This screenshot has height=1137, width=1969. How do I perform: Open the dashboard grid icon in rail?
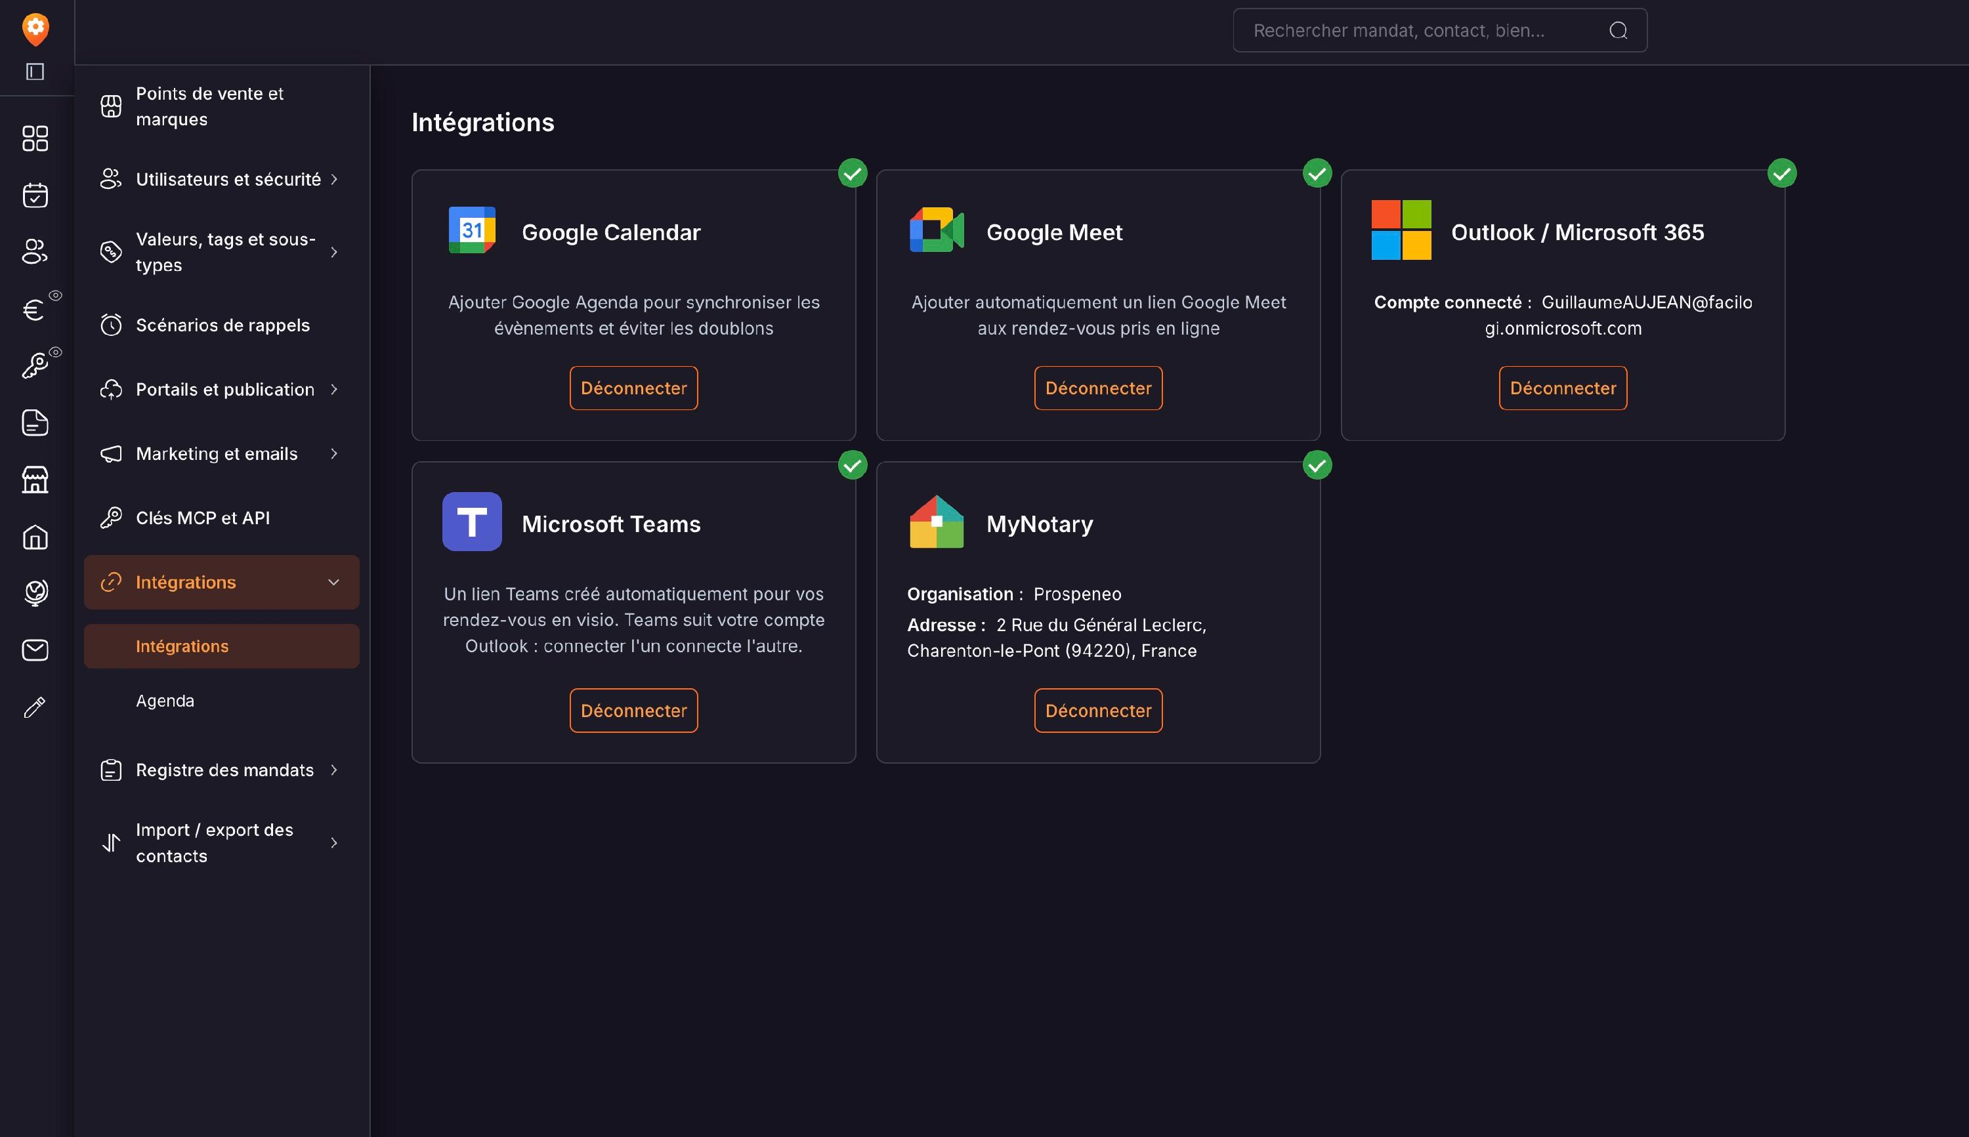click(35, 138)
